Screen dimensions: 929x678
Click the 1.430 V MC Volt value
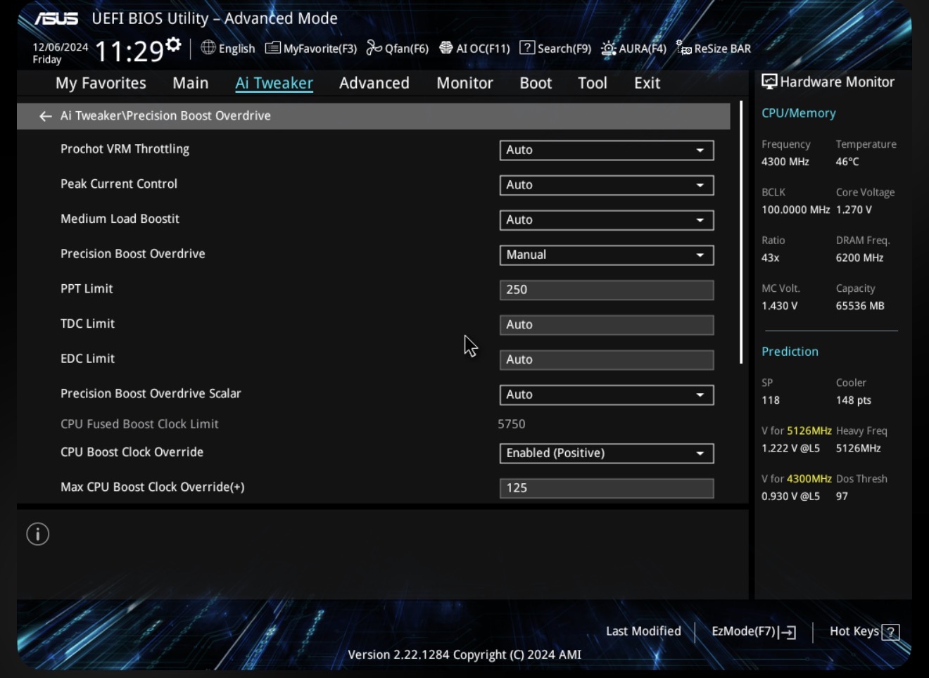coord(780,306)
